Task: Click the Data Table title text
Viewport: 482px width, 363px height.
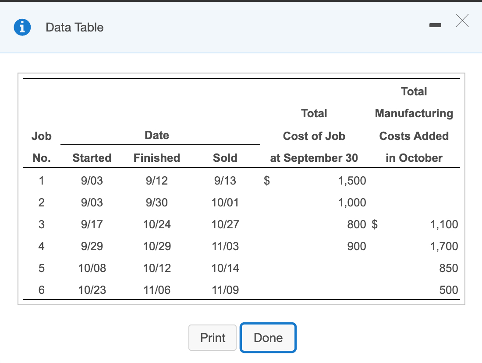Action: click(74, 27)
